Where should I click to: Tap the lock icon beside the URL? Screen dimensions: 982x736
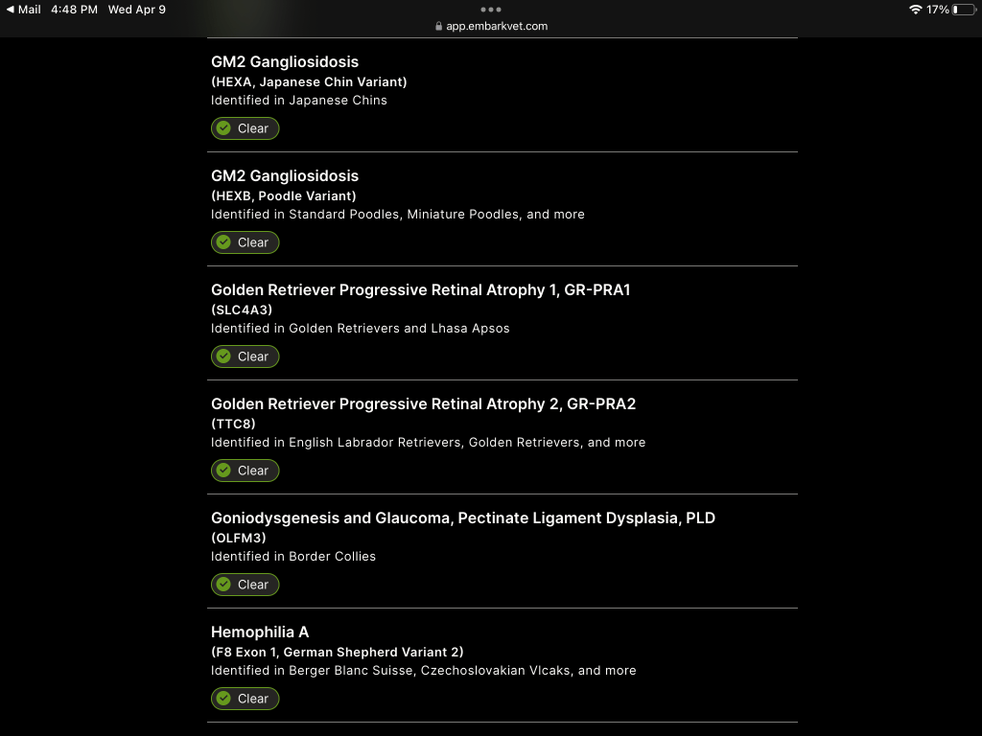point(439,27)
